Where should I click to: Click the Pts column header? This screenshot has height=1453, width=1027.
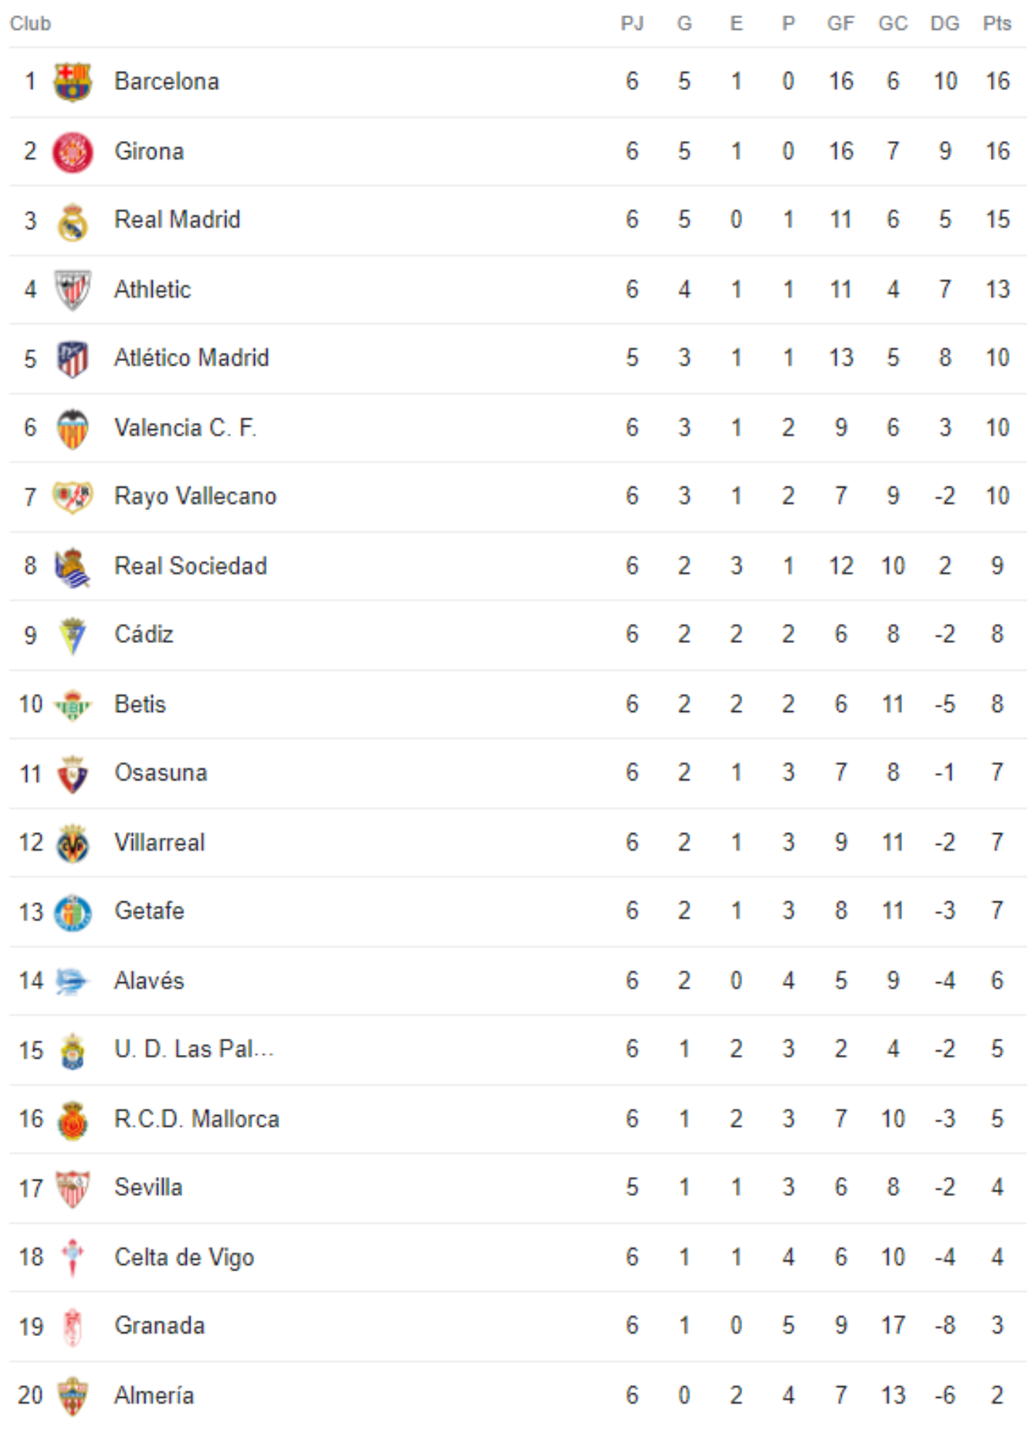tap(996, 23)
